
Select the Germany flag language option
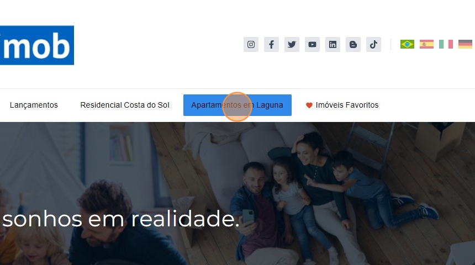pyautogui.click(x=465, y=44)
